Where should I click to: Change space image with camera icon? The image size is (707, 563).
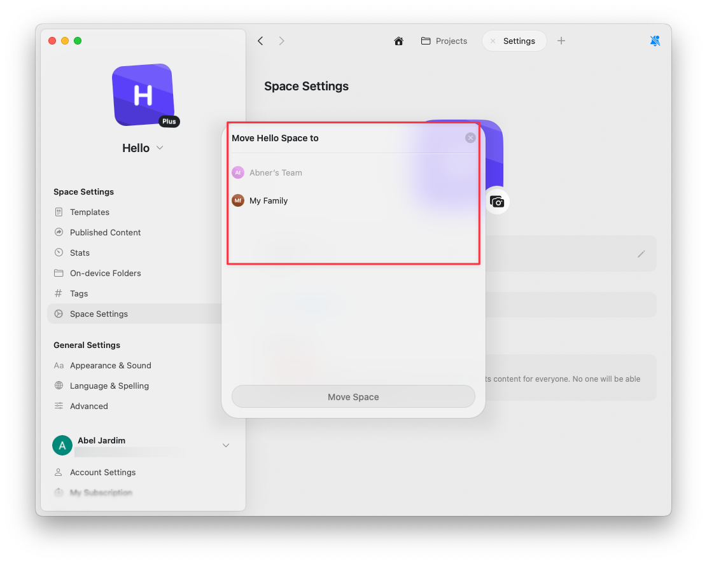pyautogui.click(x=497, y=202)
